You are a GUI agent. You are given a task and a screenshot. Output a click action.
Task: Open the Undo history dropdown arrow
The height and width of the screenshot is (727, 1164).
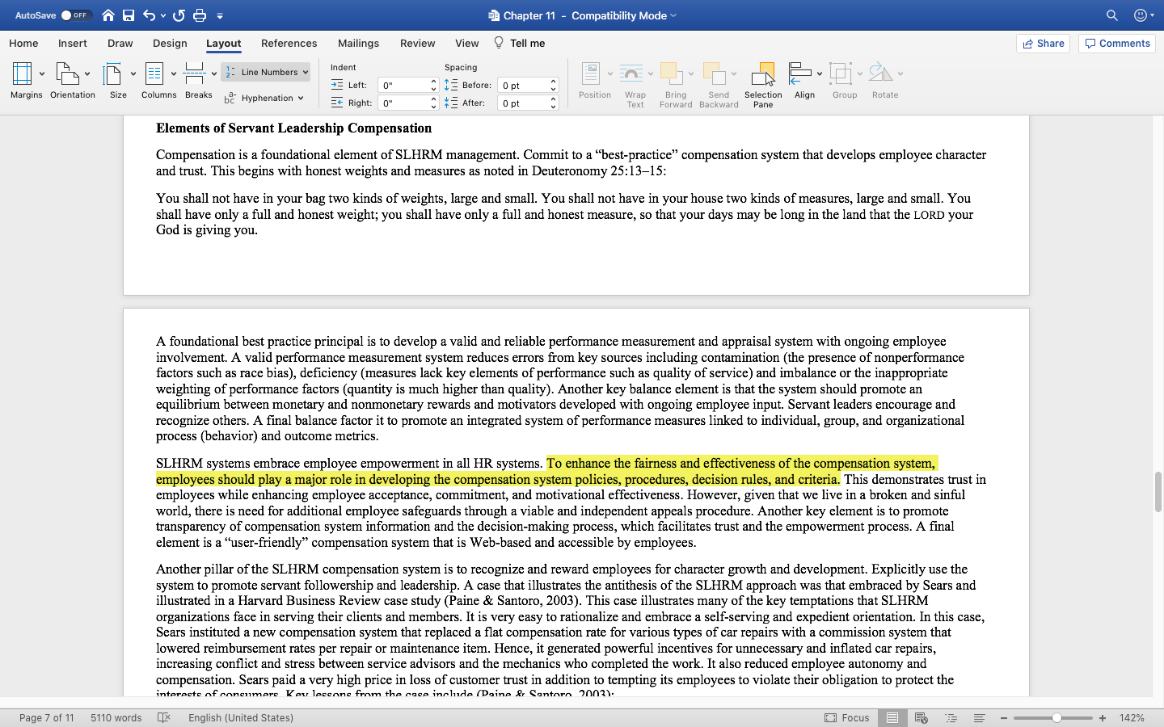pos(163,15)
